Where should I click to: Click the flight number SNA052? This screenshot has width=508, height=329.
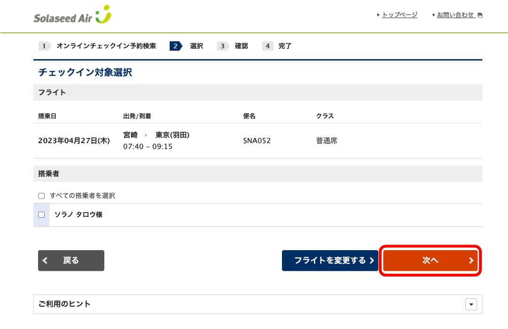click(257, 140)
